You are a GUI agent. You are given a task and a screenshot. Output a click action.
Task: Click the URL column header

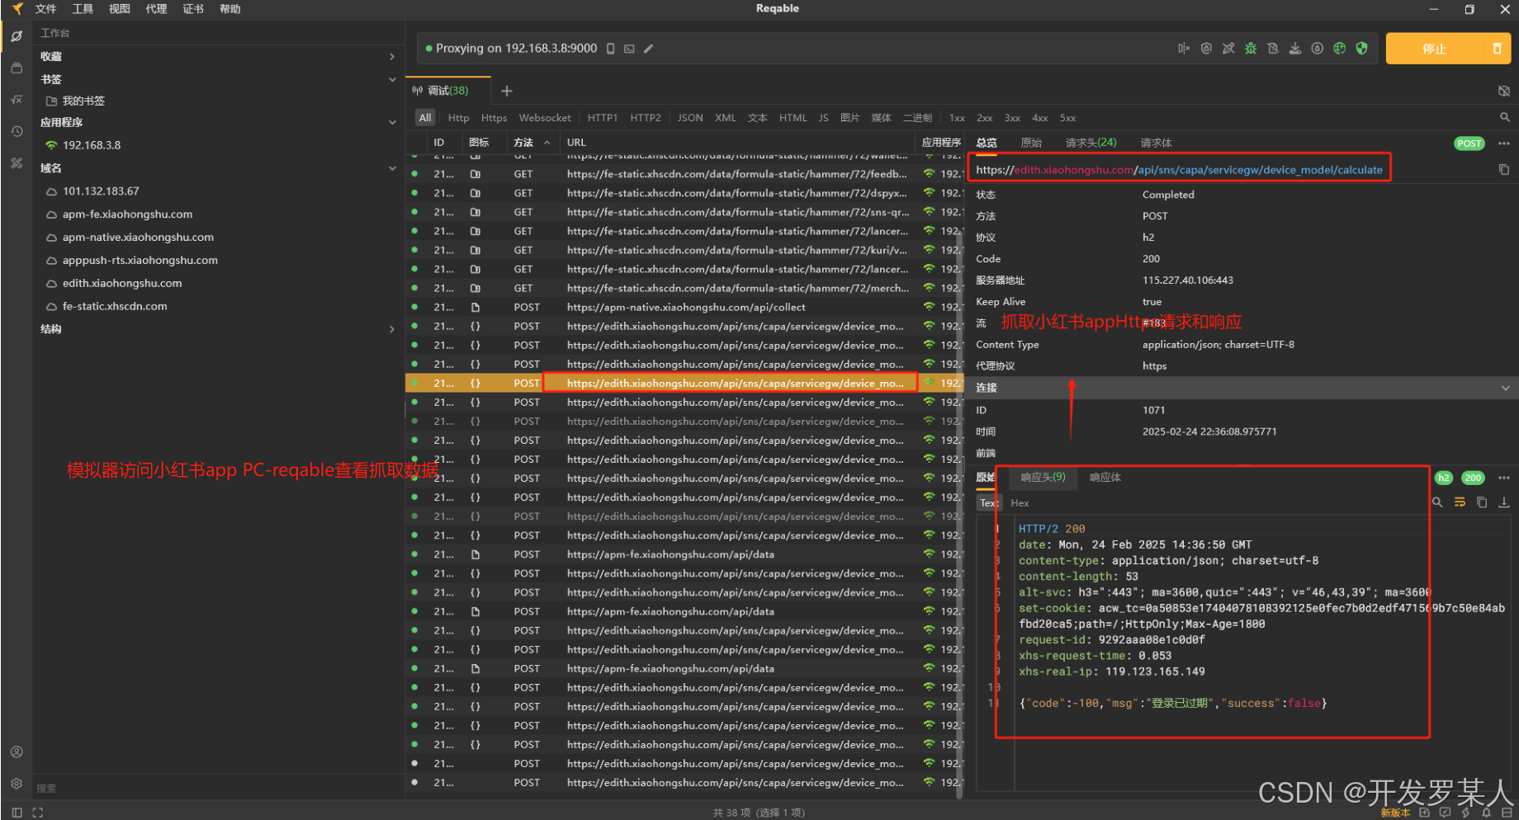pyautogui.click(x=576, y=143)
